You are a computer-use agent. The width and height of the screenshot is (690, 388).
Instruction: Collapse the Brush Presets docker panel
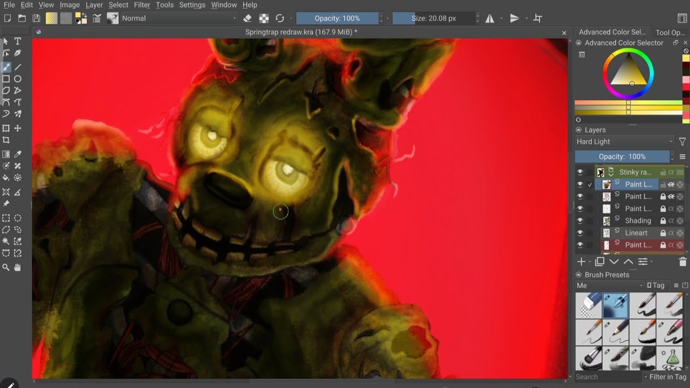578,275
